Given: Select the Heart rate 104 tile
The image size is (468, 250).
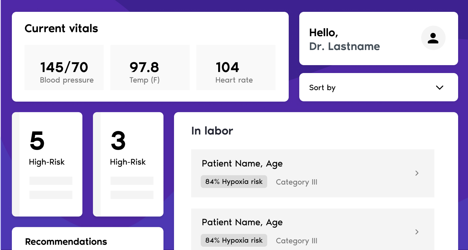Looking at the screenshot, I should [x=236, y=67].
